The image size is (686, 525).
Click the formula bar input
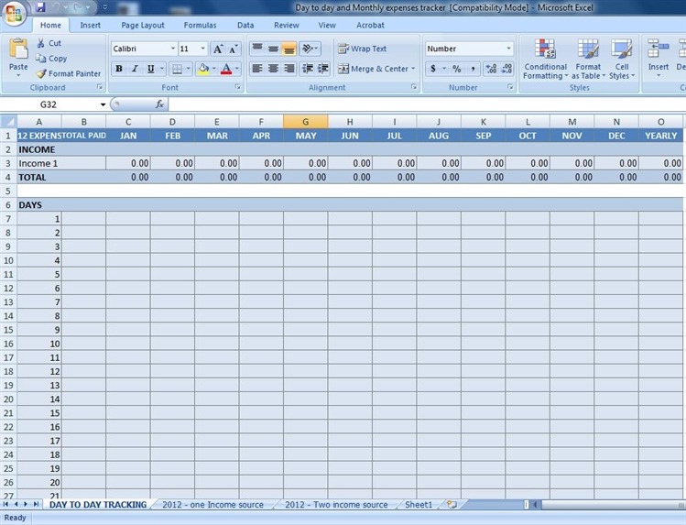427,104
